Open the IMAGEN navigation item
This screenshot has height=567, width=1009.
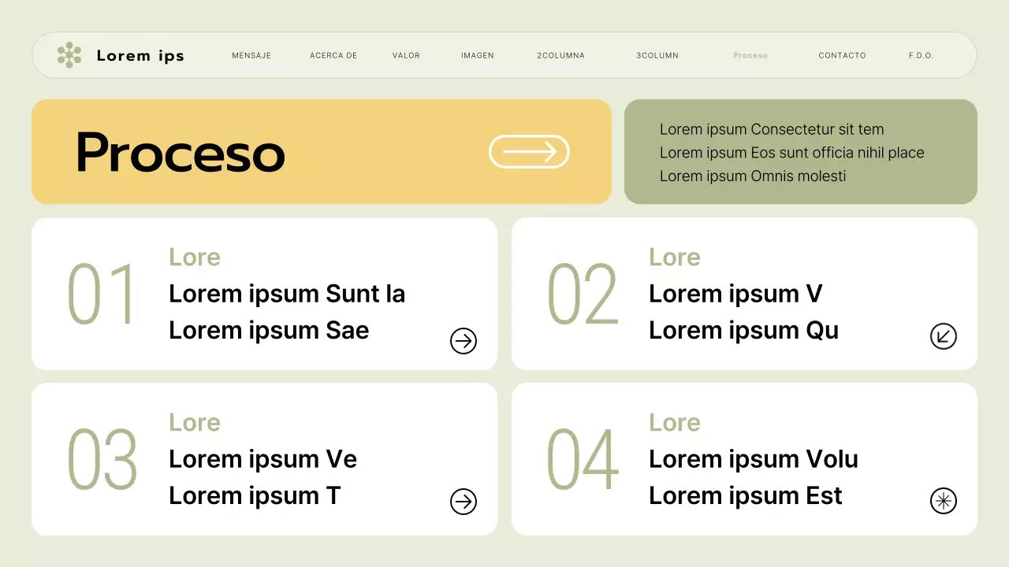coord(478,56)
